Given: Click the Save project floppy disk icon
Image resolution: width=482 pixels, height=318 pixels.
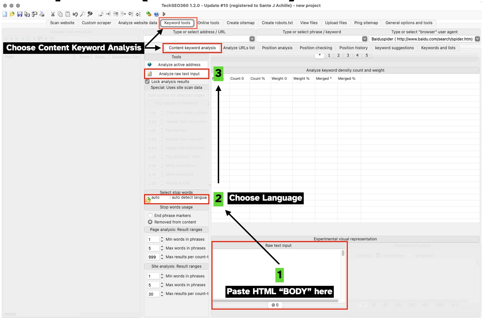Looking at the screenshot, I should (20, 14).
